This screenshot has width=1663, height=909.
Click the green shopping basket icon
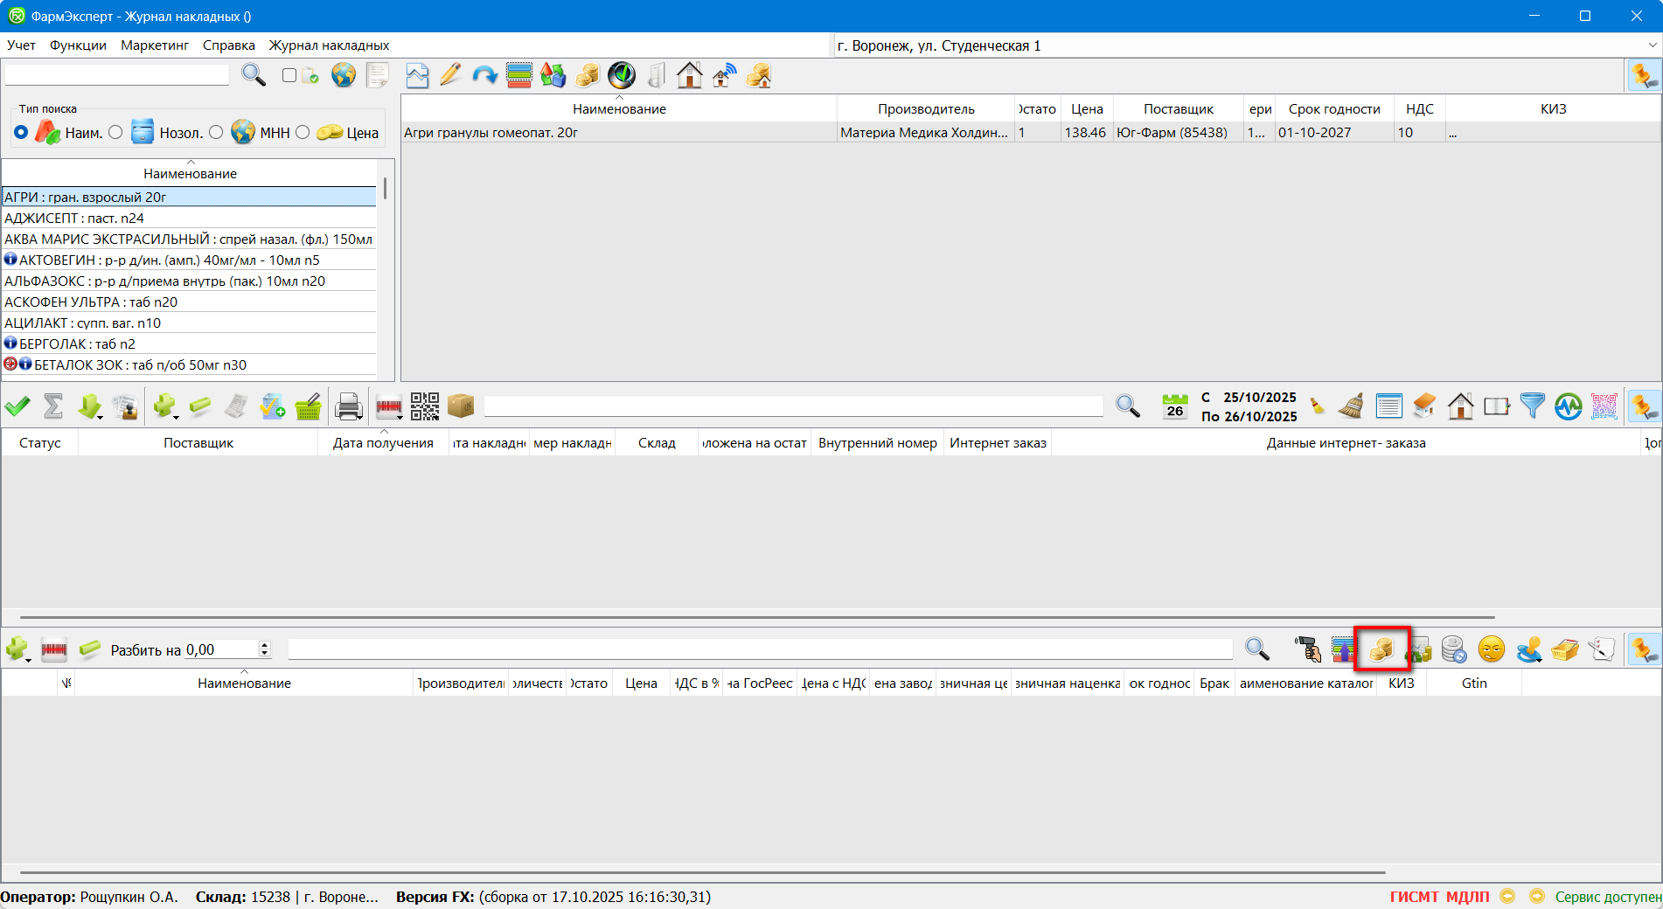[x=308, y=407]
